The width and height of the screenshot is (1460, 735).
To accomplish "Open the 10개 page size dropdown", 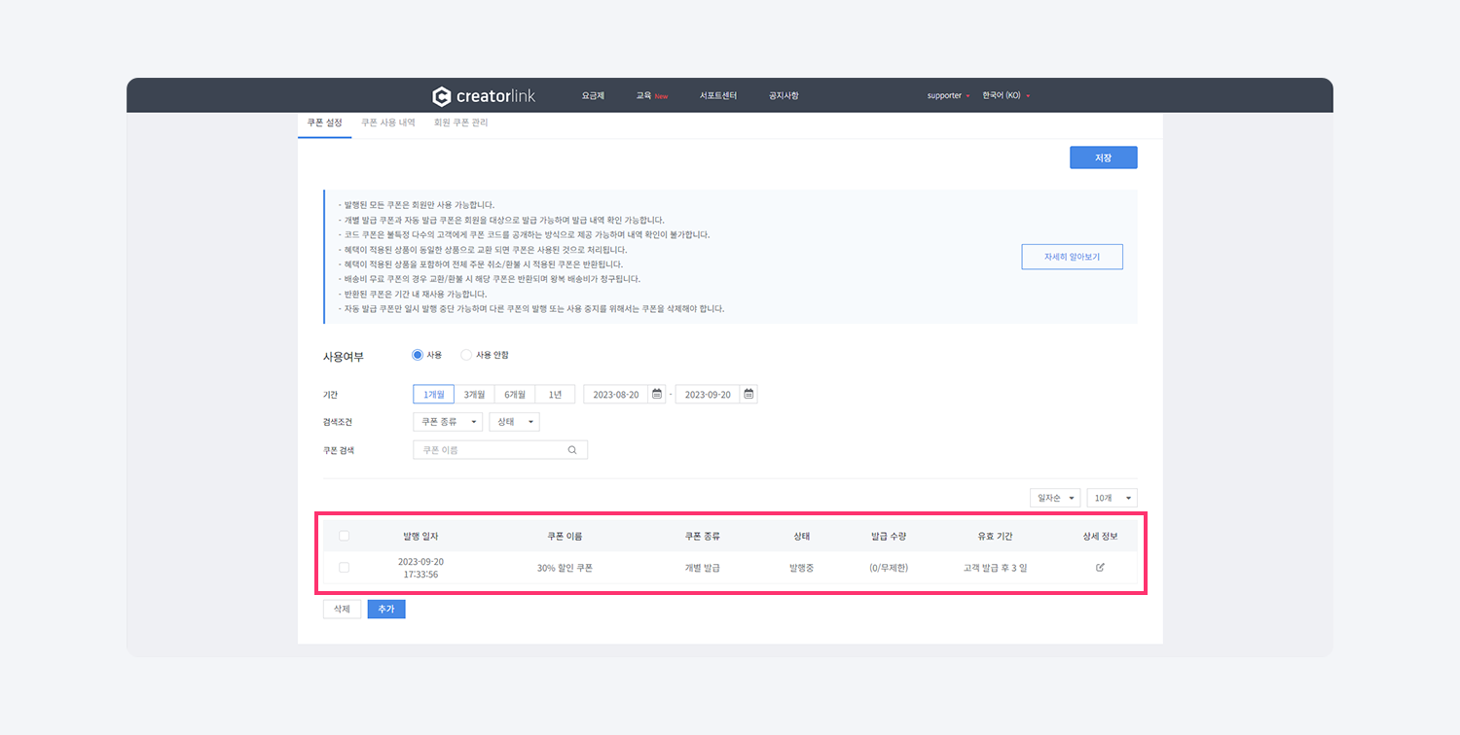I will click(1112, 498).
